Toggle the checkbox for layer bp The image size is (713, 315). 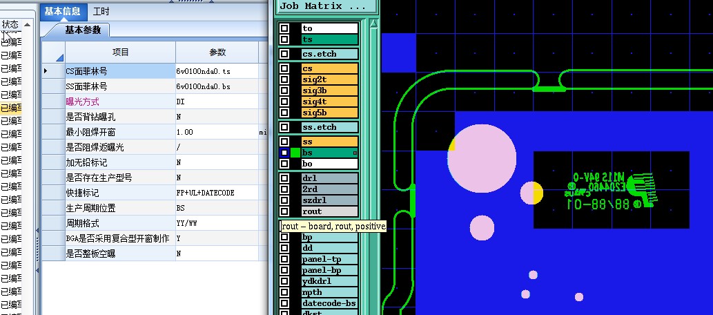coord(284,237)
